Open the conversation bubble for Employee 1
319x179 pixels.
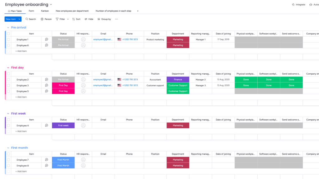tap(46, 39)
